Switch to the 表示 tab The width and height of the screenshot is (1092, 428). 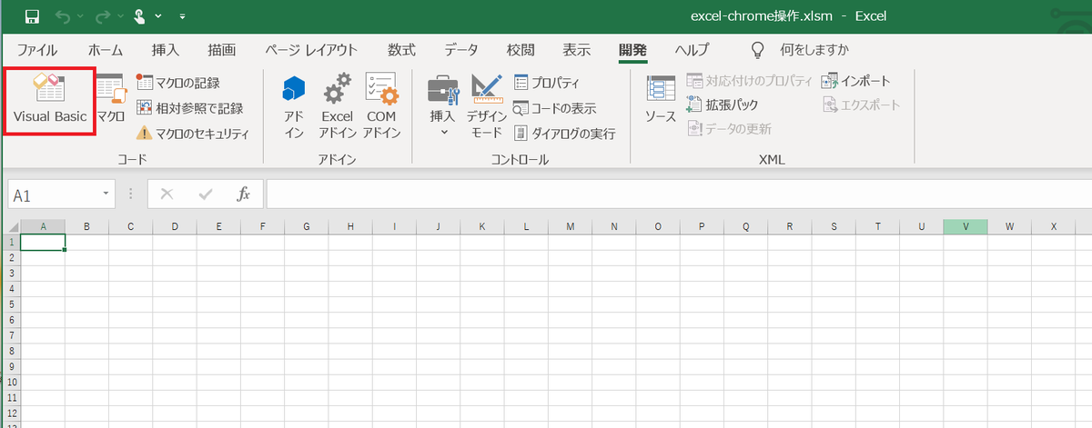[576, 49]
